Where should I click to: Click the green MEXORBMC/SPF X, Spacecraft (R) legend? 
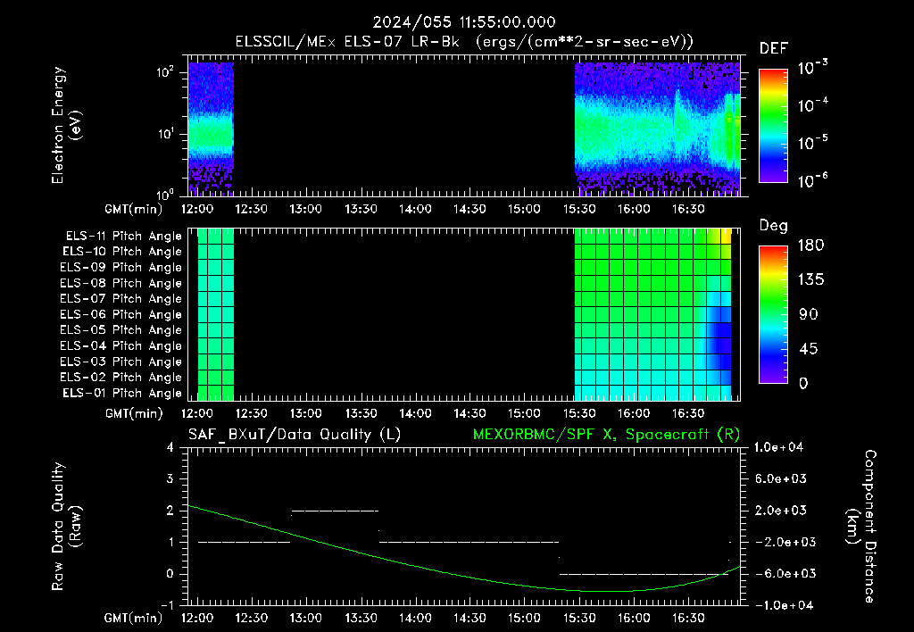(x=606, y=435)
